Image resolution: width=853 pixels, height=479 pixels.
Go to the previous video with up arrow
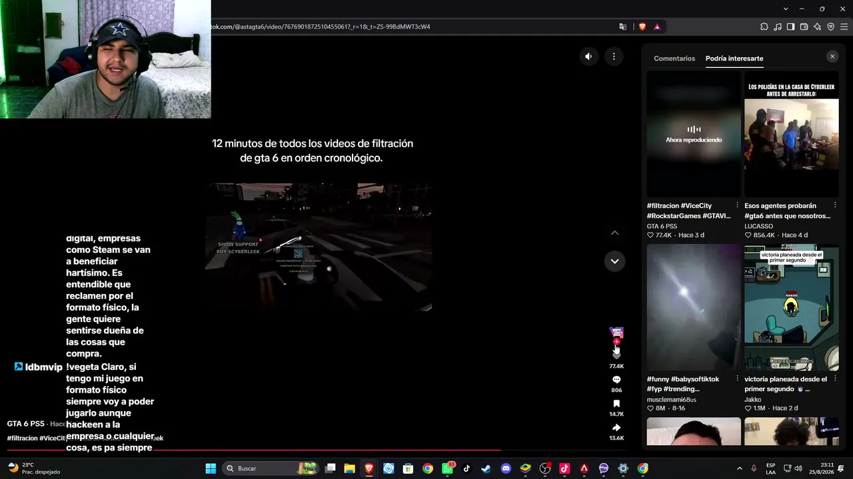tap(614, 233)
